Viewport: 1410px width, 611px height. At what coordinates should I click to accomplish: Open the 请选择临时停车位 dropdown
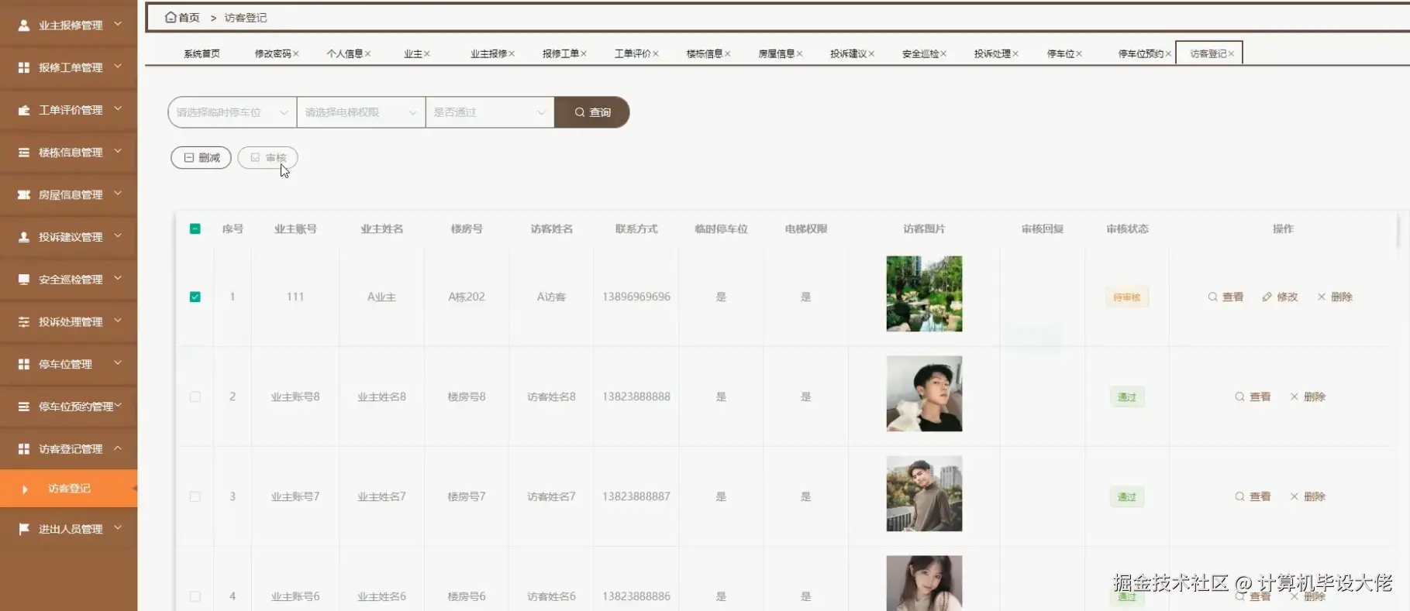[233, 112]
